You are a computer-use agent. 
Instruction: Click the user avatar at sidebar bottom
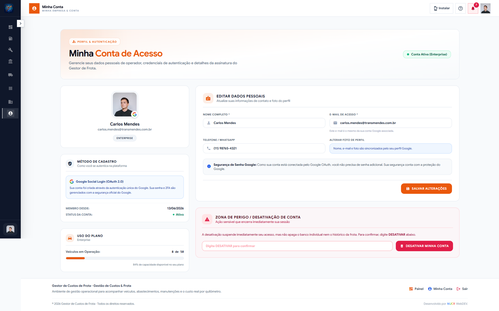tap(10, 229)
